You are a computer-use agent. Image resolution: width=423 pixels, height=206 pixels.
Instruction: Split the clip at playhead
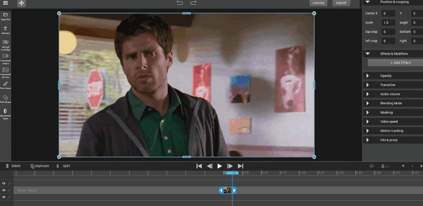tap(63, 166)
